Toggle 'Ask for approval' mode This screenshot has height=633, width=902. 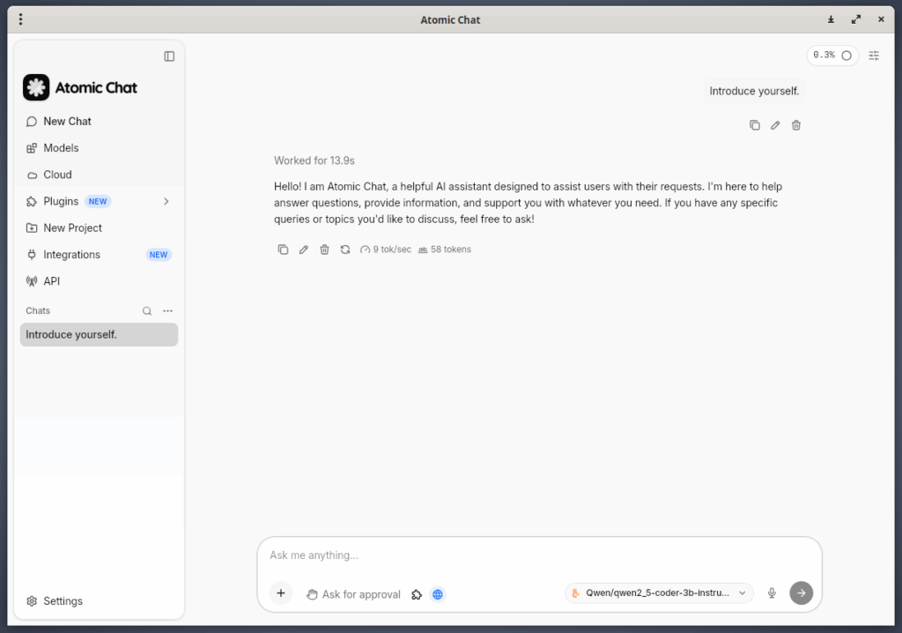353,594
